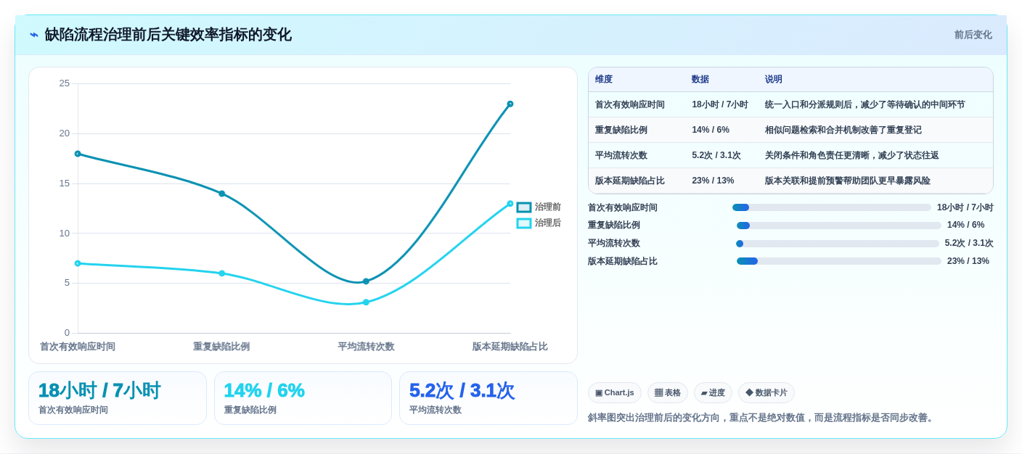Click the 维度 column header
This screenshot has height=454, width=1022.
point(604,80)
